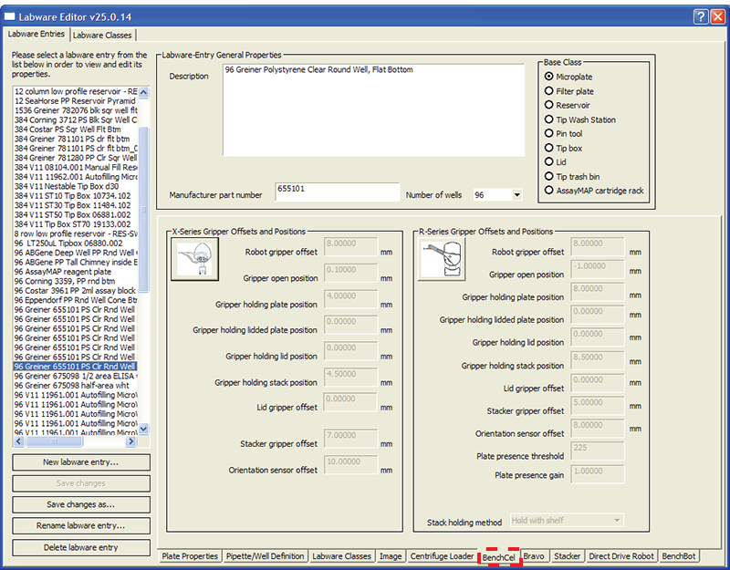
Task: Select the Filter plate base class
Action: click(549, 91)
